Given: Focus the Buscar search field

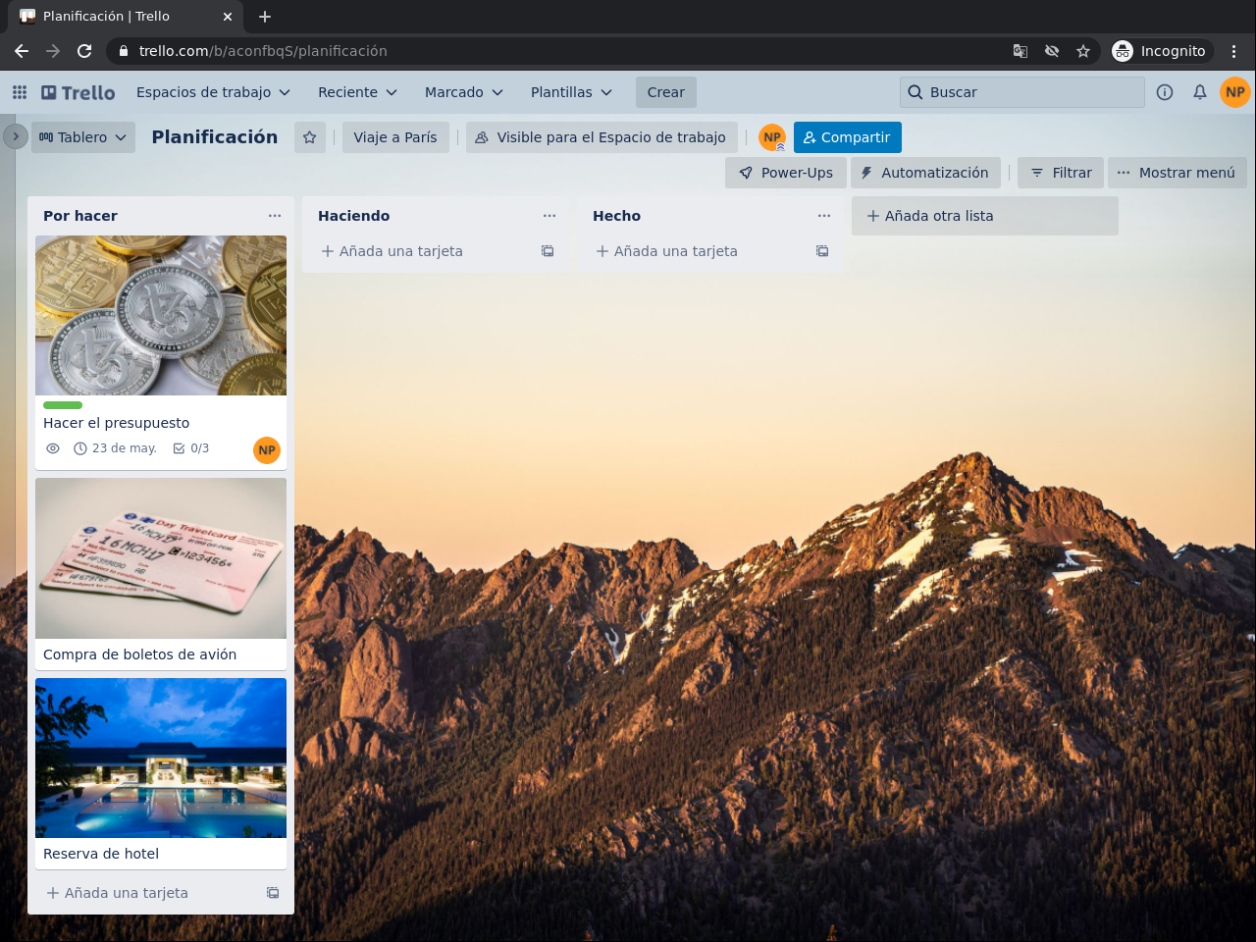Looking at the screenshot, I should (x=1022, y=92).
